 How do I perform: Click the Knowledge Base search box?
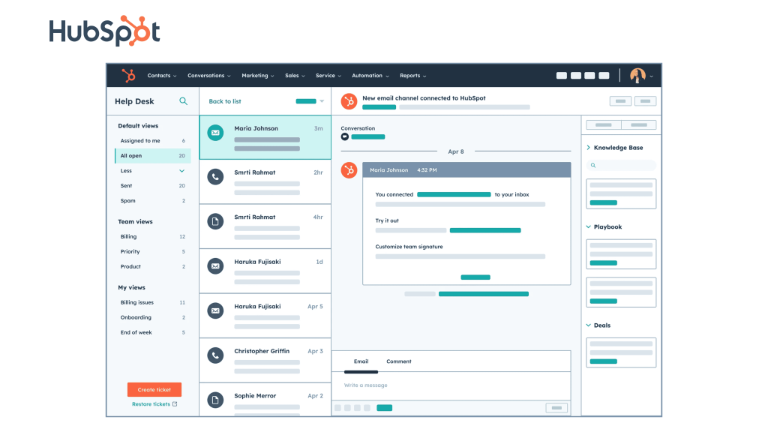pyautogui.click(x=620, y=165)
